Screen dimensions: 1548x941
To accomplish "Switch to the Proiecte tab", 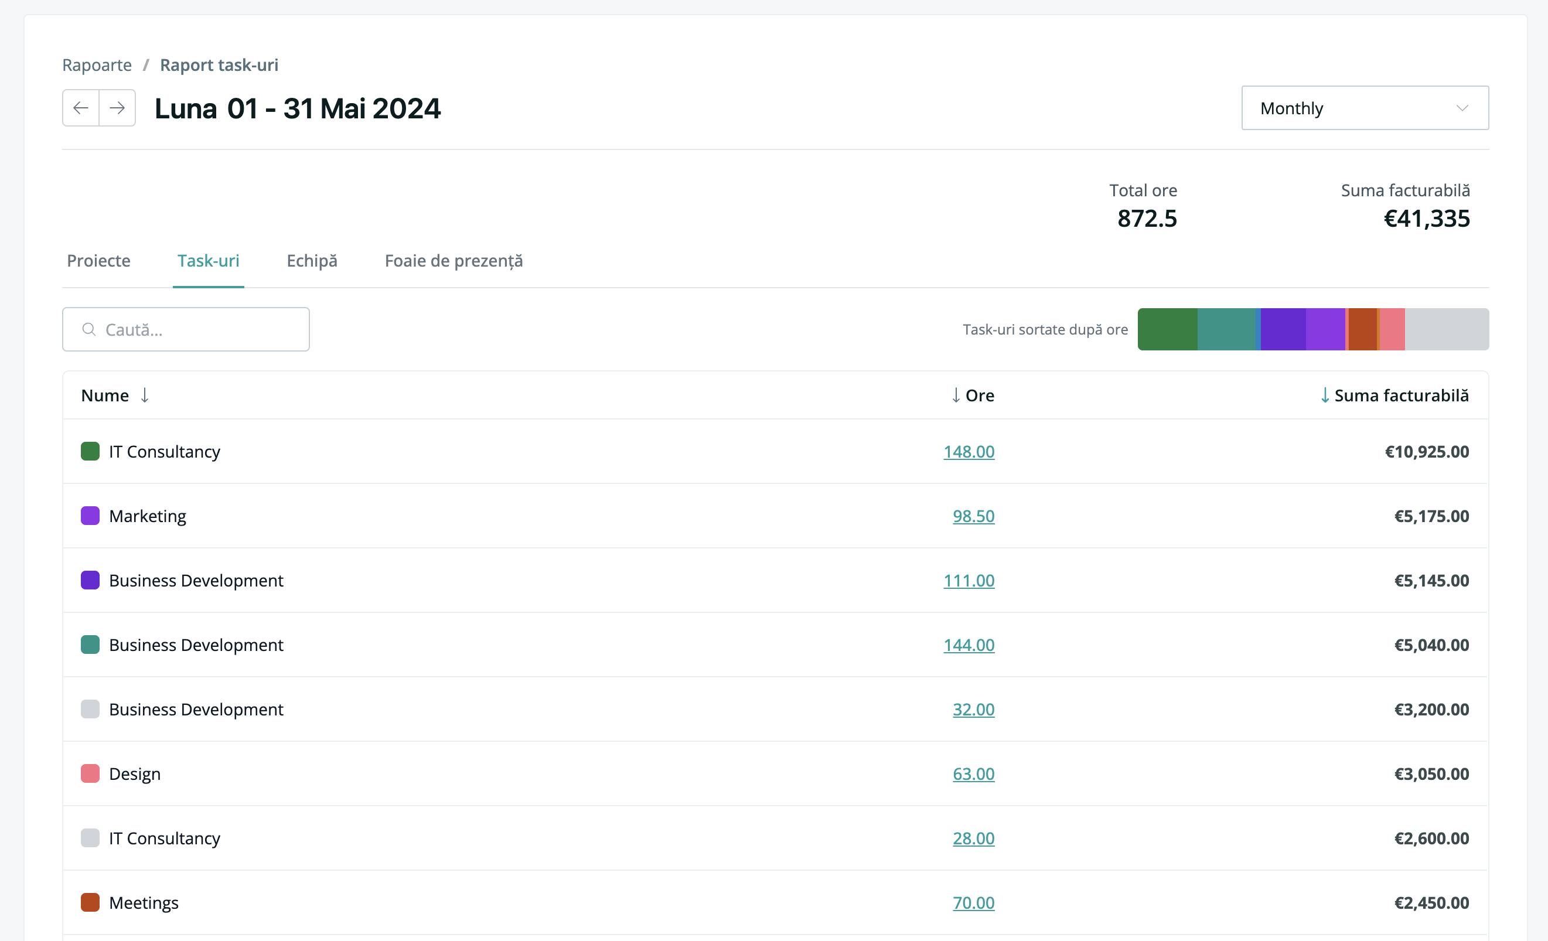I will [x=98, y=261].
